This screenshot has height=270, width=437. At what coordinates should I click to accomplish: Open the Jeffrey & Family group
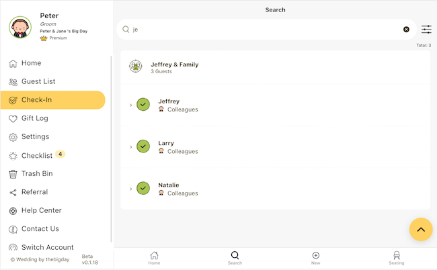175,67
